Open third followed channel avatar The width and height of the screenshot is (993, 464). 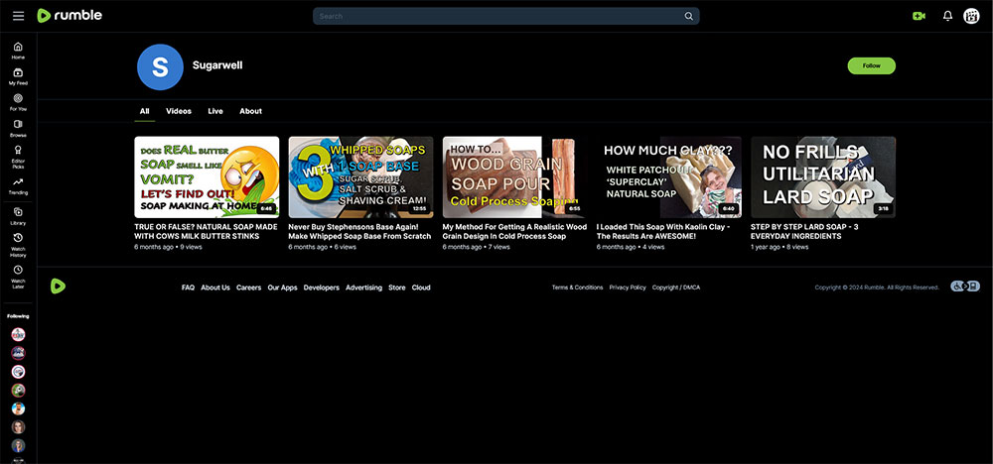pyautogui.click(x=18, y=372)
